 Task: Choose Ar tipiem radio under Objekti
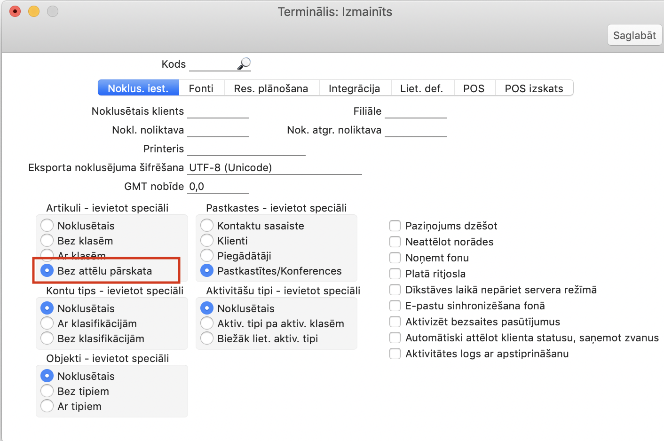click(x=47, y=406)
